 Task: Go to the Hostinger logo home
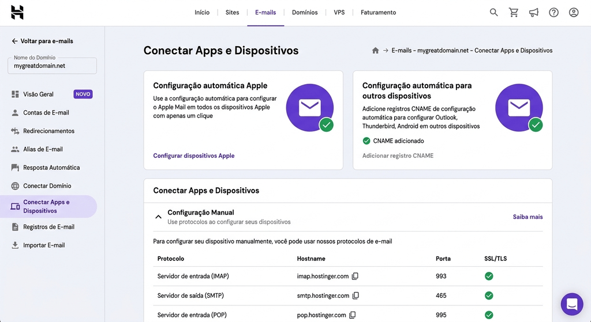pyautogui.click(x=17, y=13)
